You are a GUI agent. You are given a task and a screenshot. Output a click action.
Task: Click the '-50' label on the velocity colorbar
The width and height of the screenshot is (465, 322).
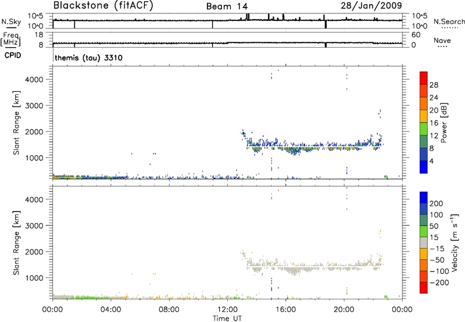tap(437, 260)
